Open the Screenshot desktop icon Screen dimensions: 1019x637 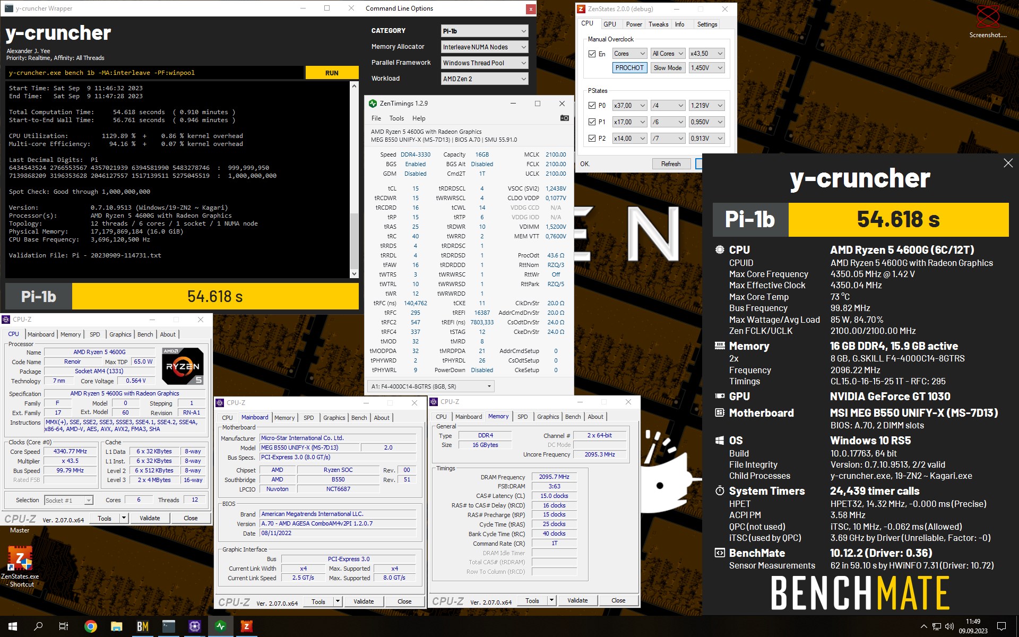(988, 22)
